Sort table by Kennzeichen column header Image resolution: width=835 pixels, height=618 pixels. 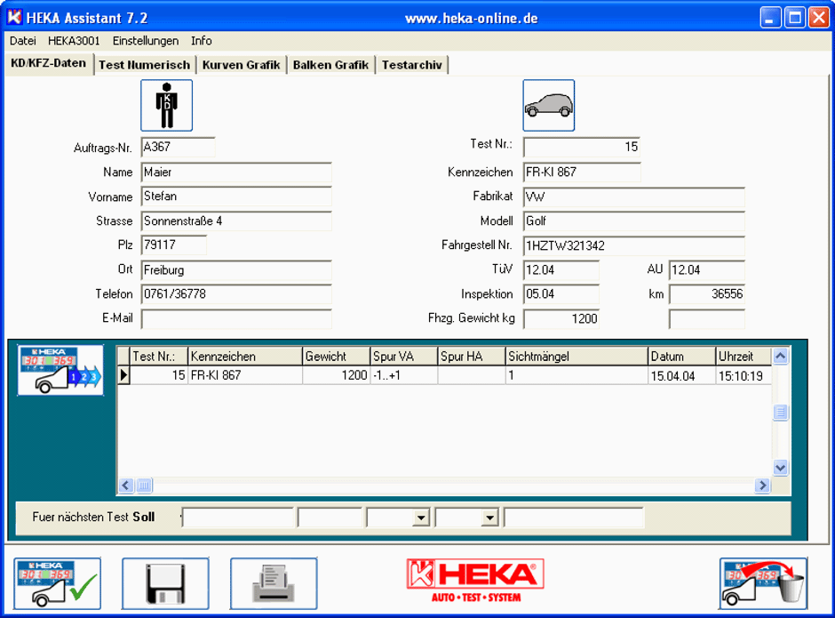point(244,357)
